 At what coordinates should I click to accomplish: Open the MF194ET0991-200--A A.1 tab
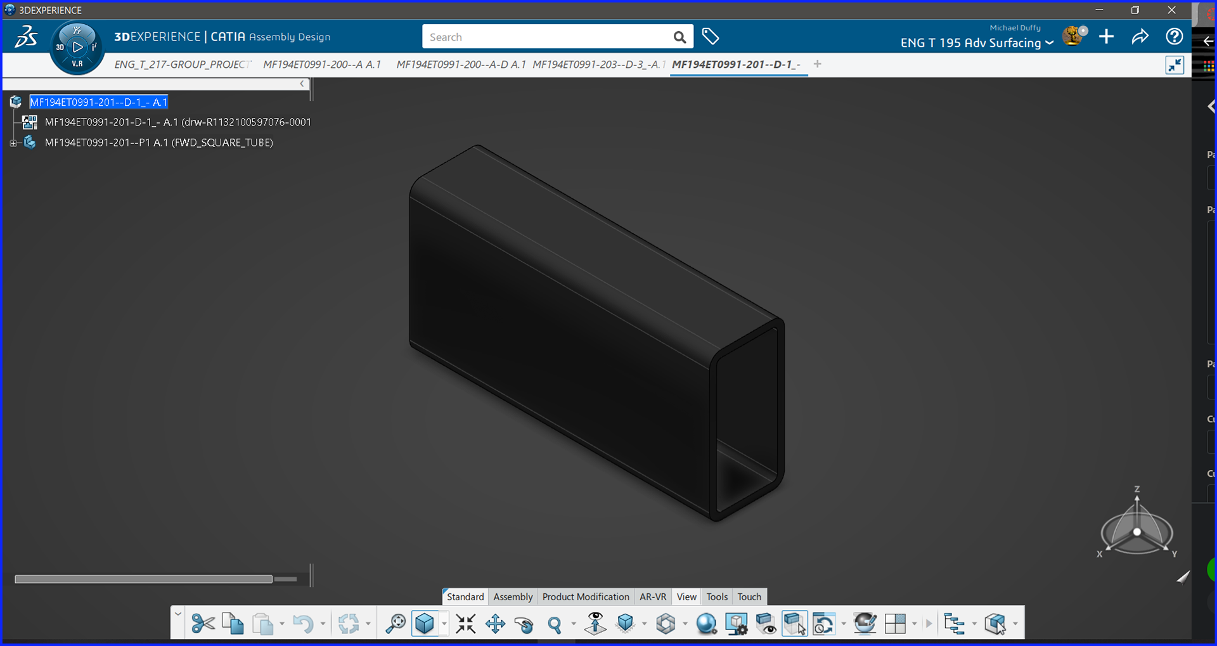coord(322,65)
